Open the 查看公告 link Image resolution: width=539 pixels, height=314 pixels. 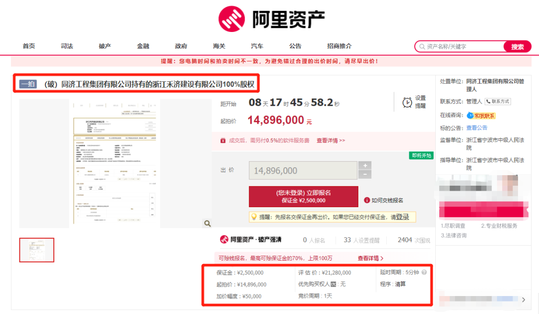click(x=477, y=128)
